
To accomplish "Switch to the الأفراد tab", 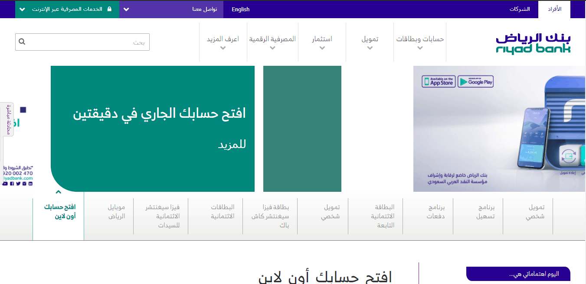I will click(554, 9).
